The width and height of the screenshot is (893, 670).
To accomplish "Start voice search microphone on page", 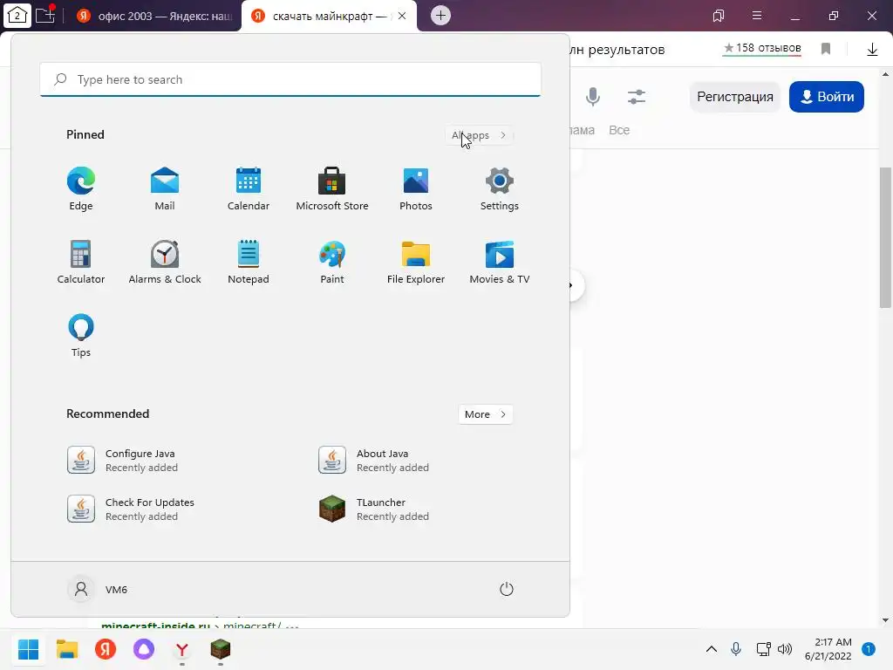I will pyautogui.click(x=593, y=96).
